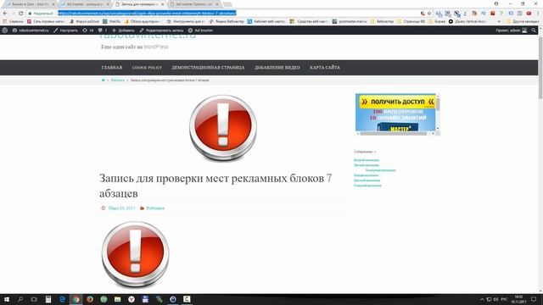Jump to Второй заголовок in contents
The width and height of the screenshot is (543, 305).
pos(367,160)
